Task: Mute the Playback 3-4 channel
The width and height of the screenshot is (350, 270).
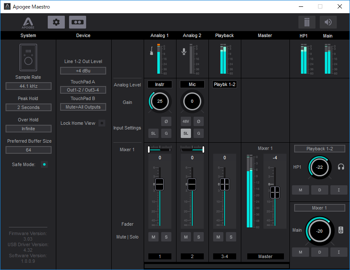Action: pyautogui.click(x=218, y=237)
